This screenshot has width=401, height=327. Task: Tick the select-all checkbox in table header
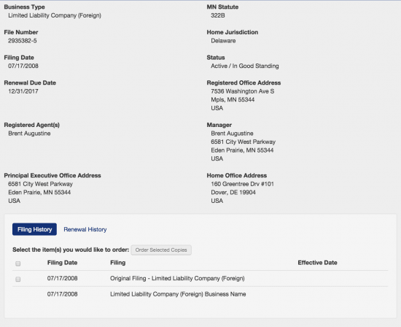coord(18,263)
